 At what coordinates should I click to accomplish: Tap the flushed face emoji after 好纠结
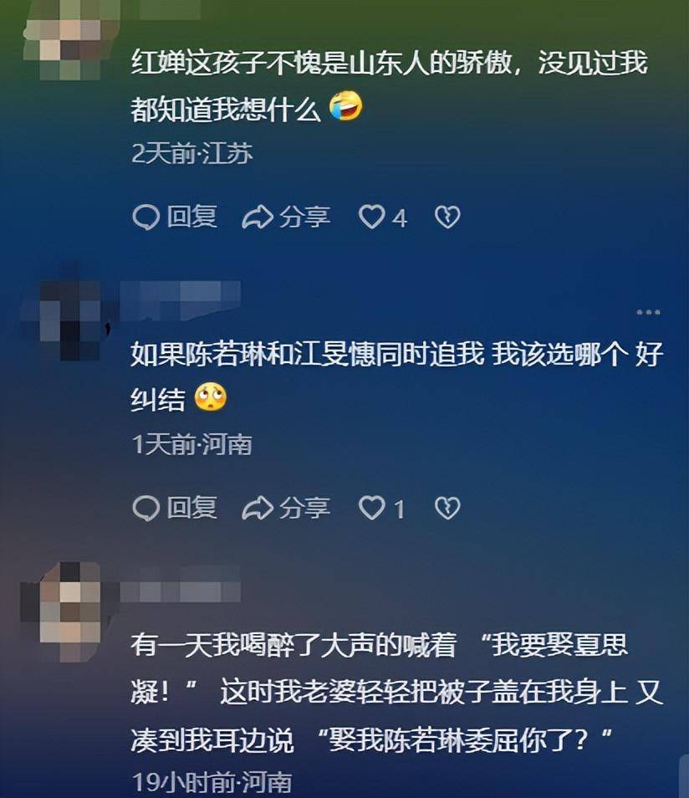(211, 398)
